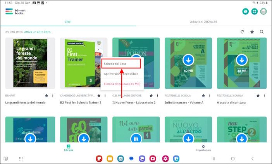The height and width of the screenshot is (164, 272).
Task: Open the library search
Action: [x=262, y=32]
